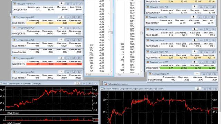
Task: Click the down-arrow button in Текущие торги #4
Action: pyautogui.click(x=197, y=74)
